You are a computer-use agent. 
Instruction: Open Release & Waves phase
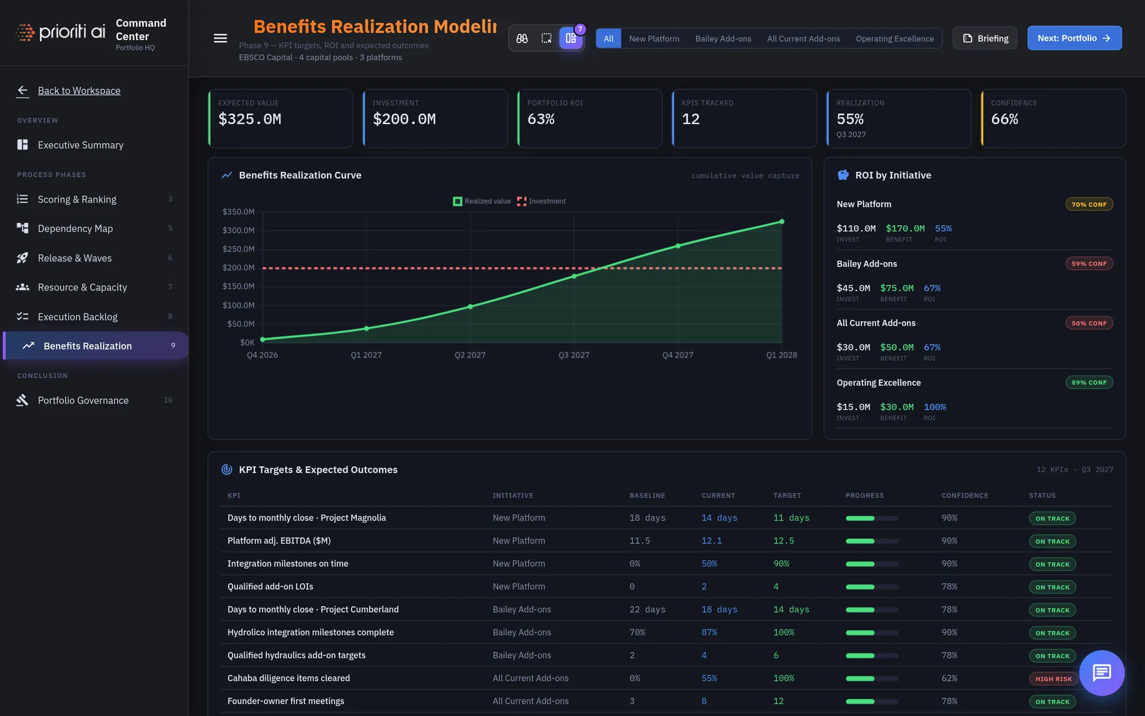94,258
